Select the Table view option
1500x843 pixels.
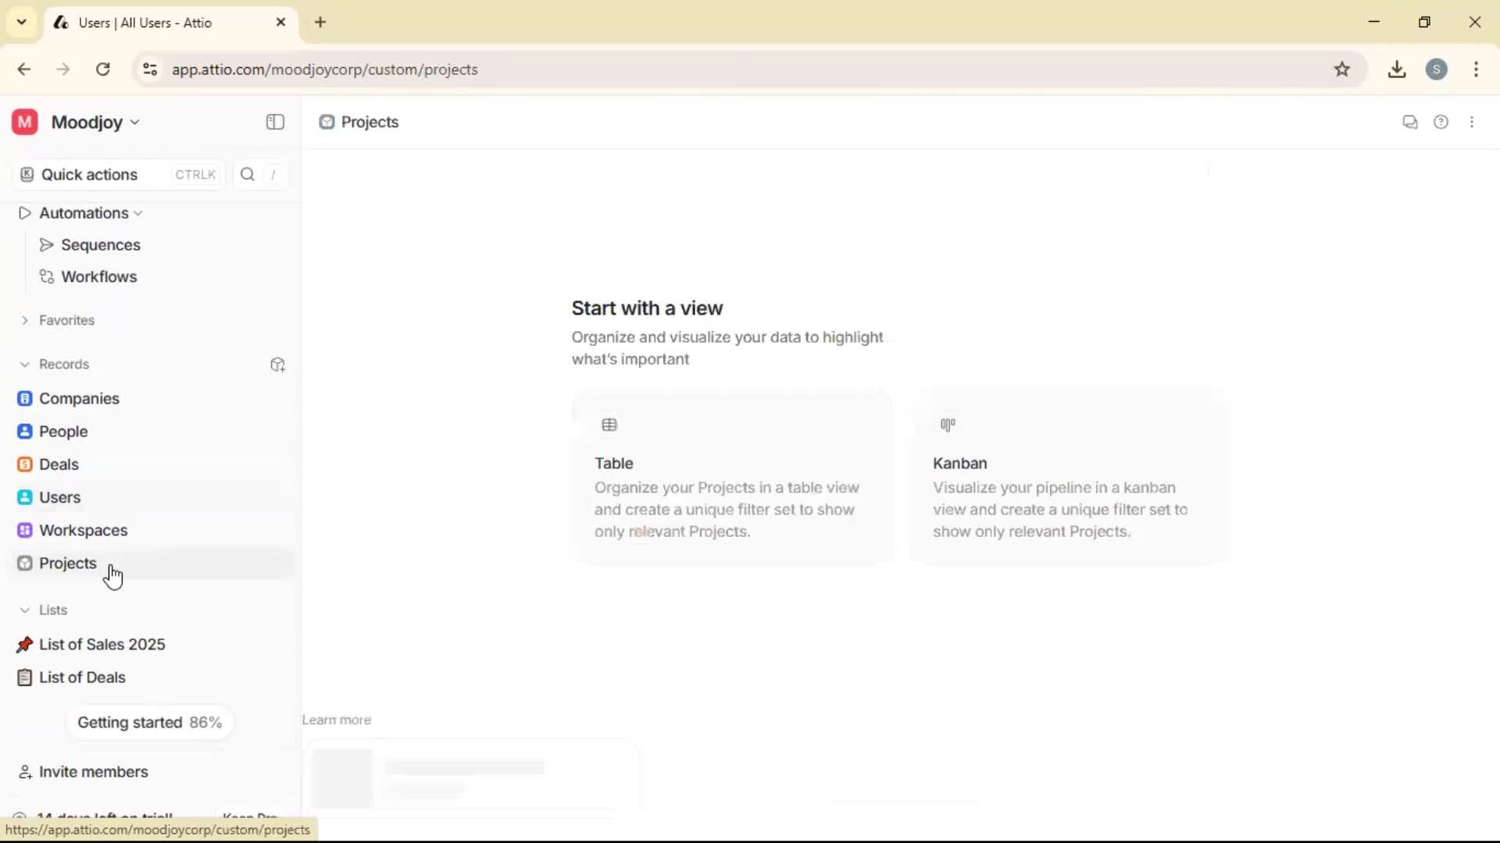pyautogui.click(x=732, y=476)
